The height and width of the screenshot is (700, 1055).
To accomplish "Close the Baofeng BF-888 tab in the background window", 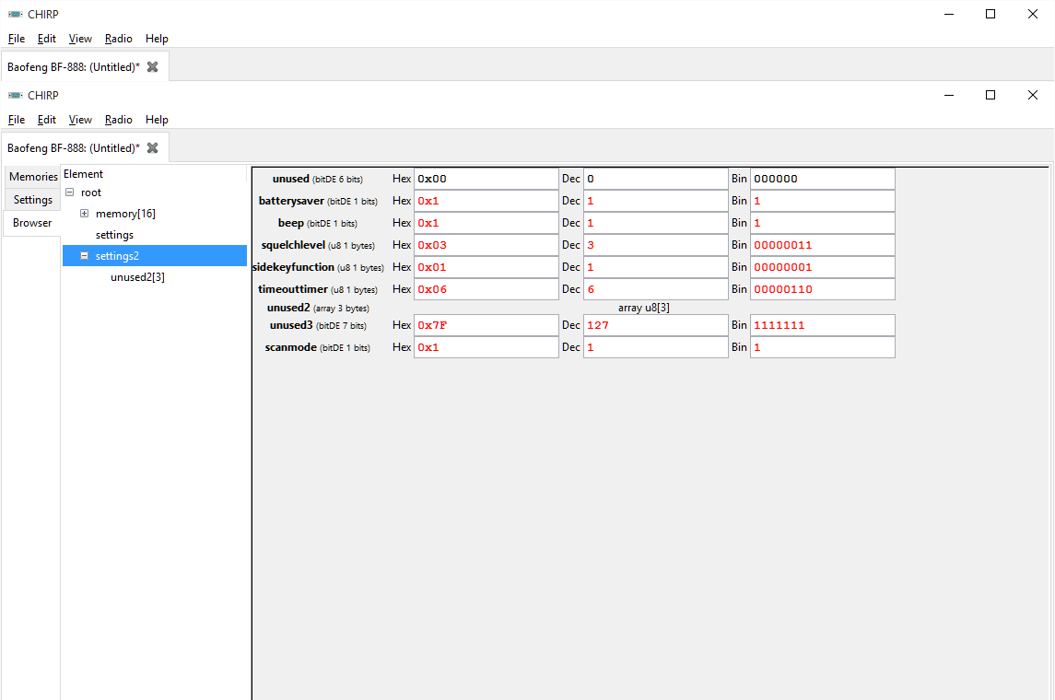I will (153, 66).
